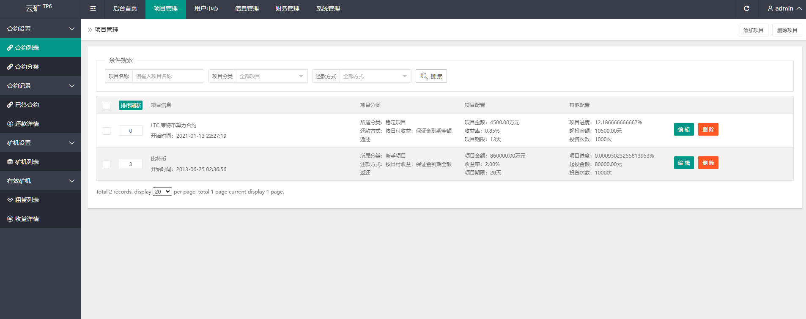Open the 财务管理 top menu
Screen dimensions: 806x319
[x=287, y=8]
